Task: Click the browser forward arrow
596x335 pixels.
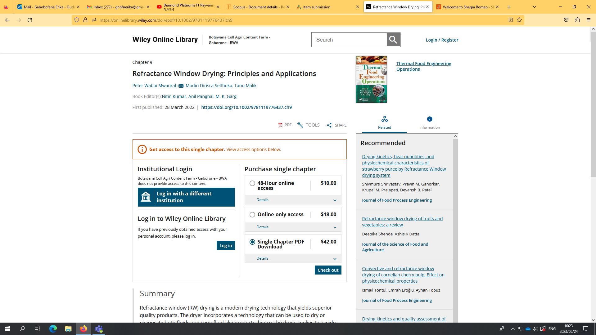Action: coord(19,20)
